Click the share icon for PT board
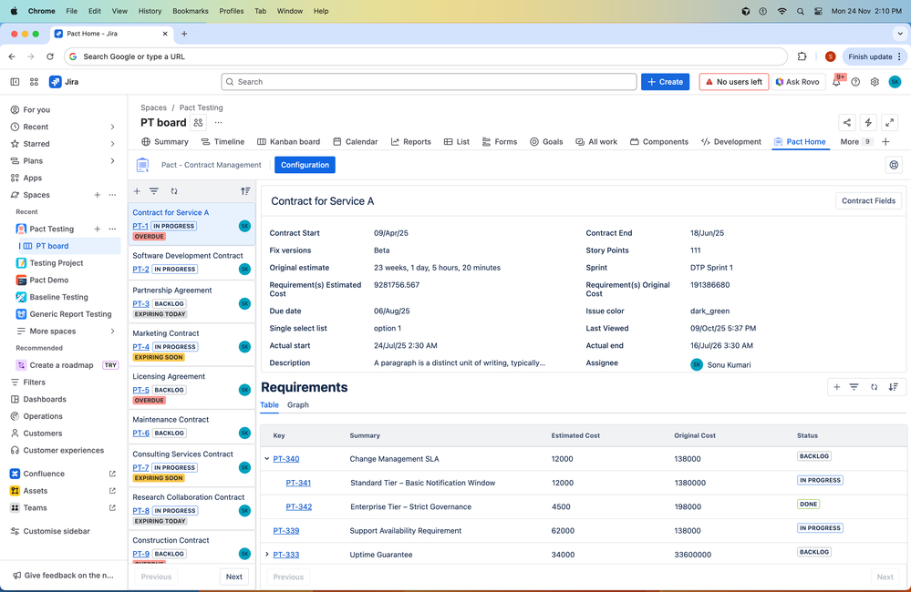The width and height of the screenshot is (911, 592). coord(847,122)
